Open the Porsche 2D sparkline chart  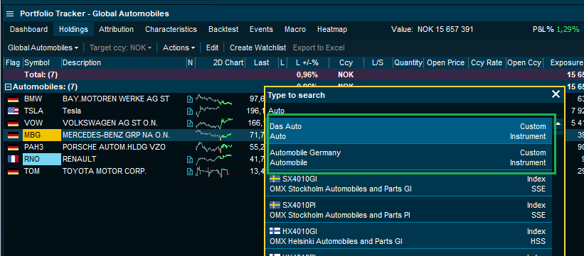[214, 147]
